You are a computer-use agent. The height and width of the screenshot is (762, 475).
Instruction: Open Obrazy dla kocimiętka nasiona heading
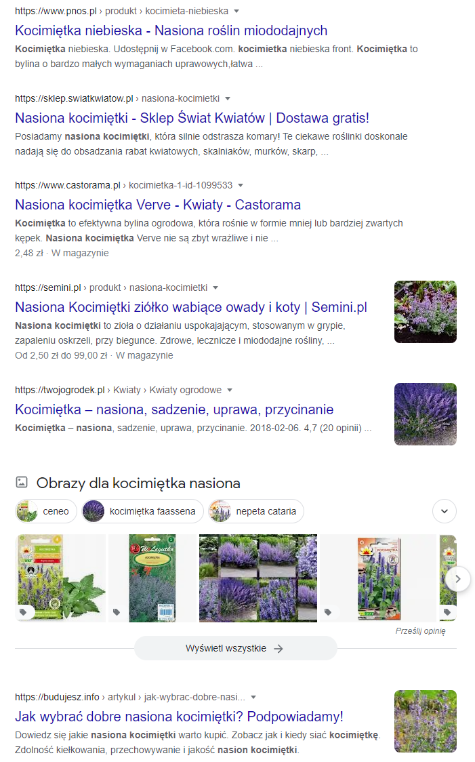138,483
